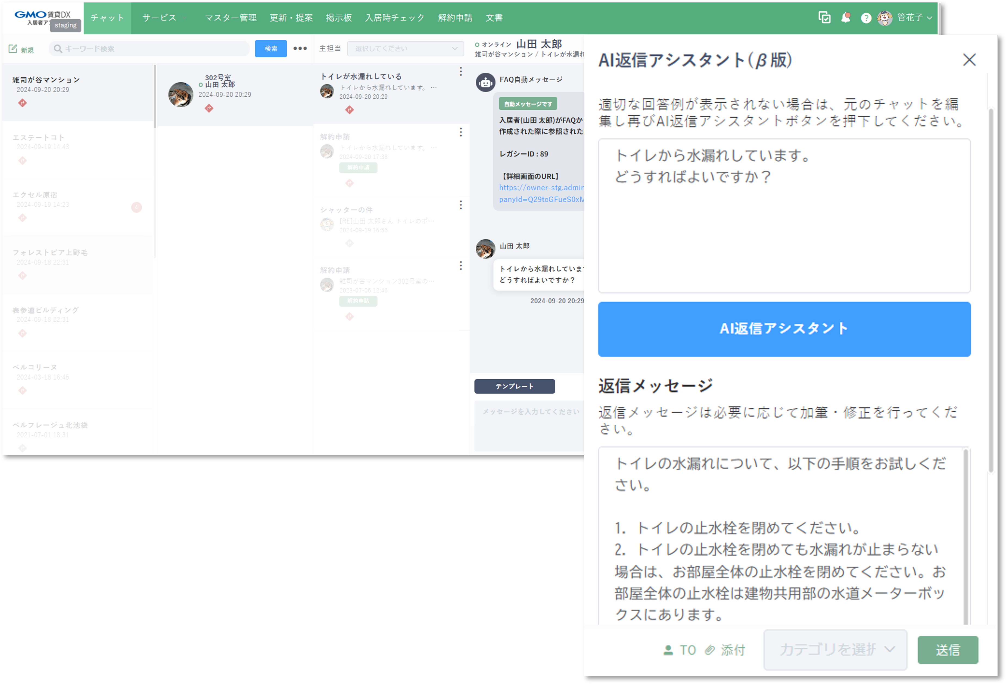Start a new chat with the 新規 icon
Image resolution: width=1006 pixels, height=684 pixels.
(x=13, y=48)
